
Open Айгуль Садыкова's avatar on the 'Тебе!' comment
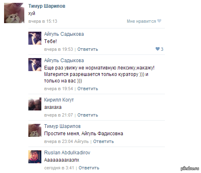pyautogui.click(x=35, y=38)
